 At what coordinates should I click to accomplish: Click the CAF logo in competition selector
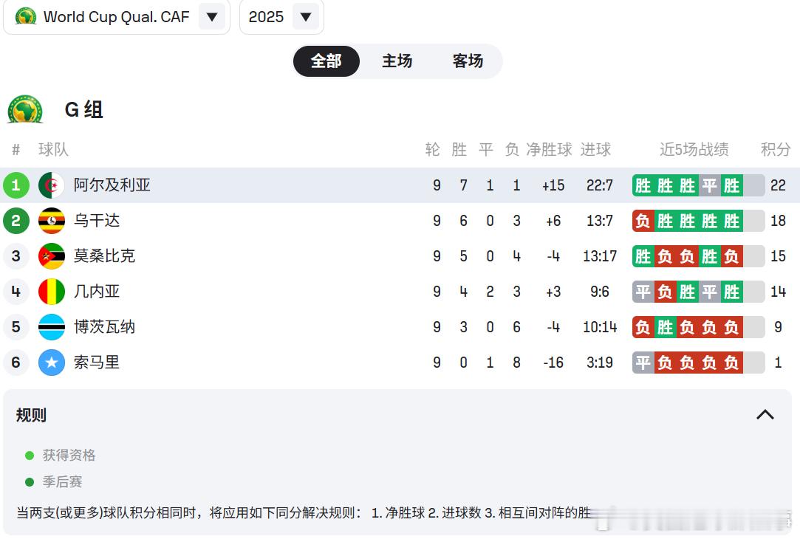26,17
